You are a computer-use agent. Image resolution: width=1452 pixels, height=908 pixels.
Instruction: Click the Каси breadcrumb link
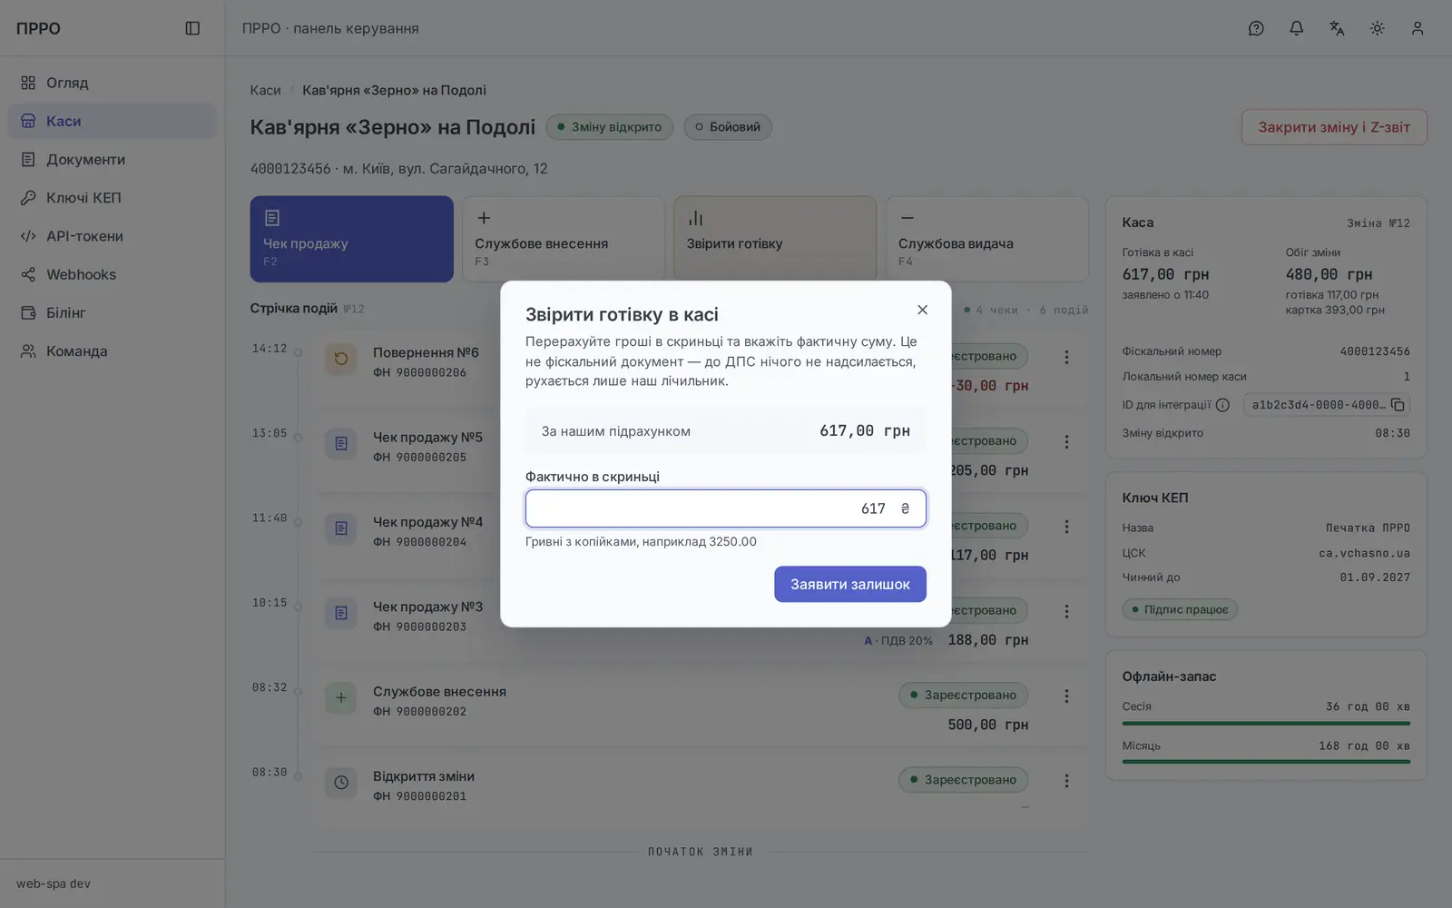click(x=265, y=90)
